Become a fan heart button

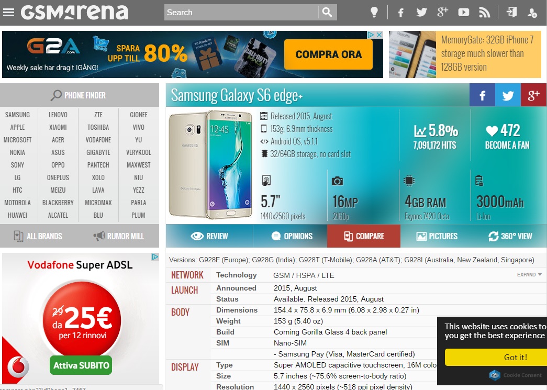507,137
